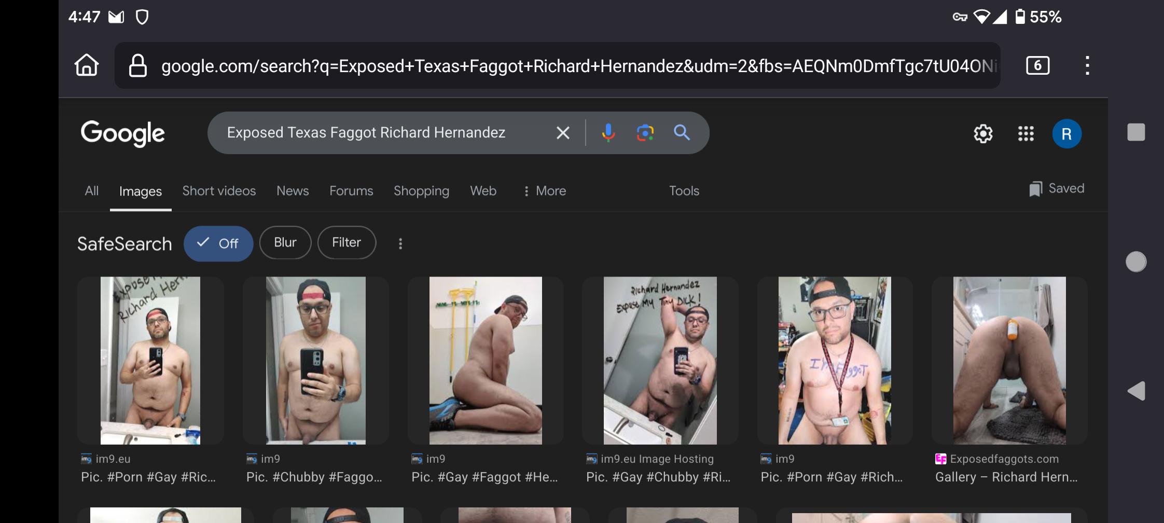Open the Saved collections link
The image size is (1164, 523).
click(1057, 188)
